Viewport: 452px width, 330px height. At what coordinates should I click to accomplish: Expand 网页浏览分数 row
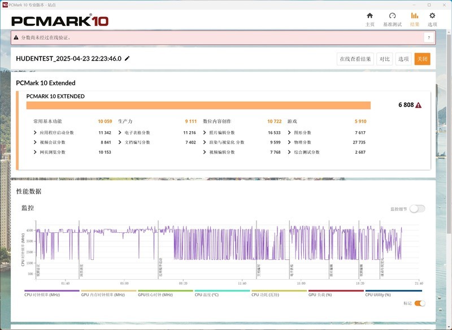click(x=35, y=152)
